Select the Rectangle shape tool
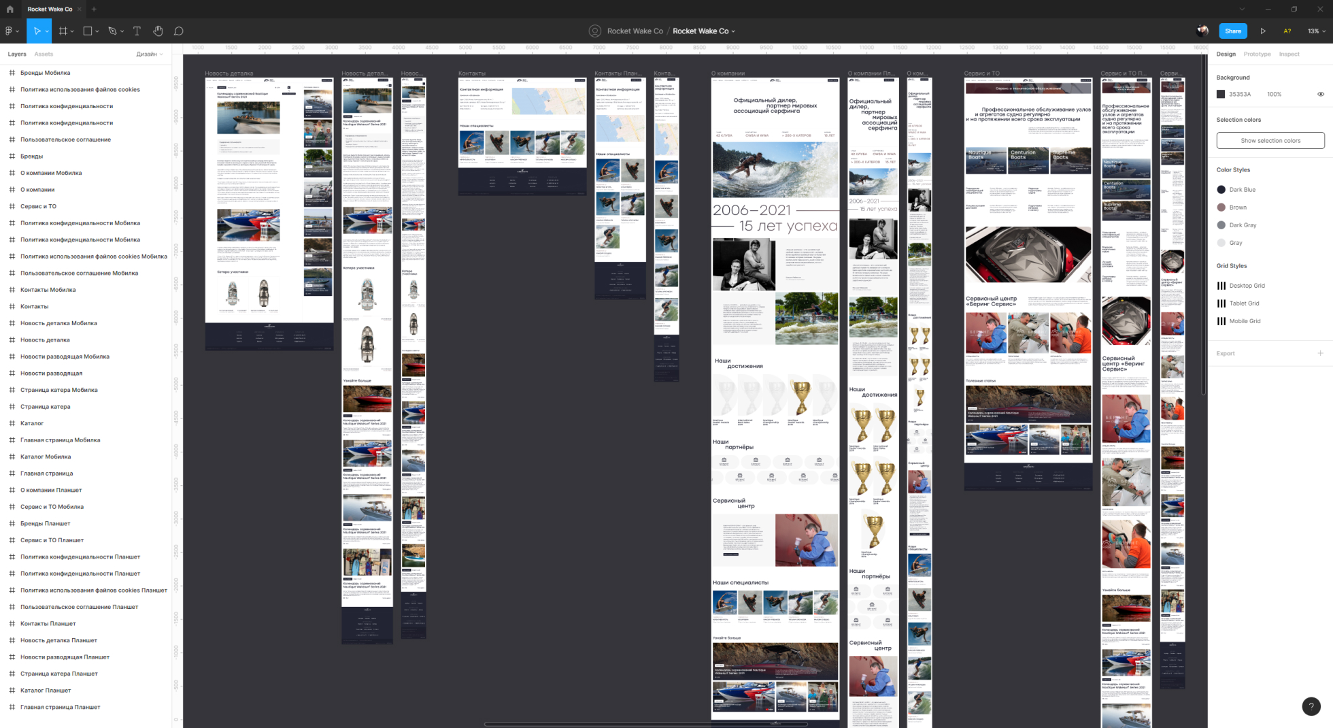The height and width of the screenshot is (728, 1333). (88, 31)
